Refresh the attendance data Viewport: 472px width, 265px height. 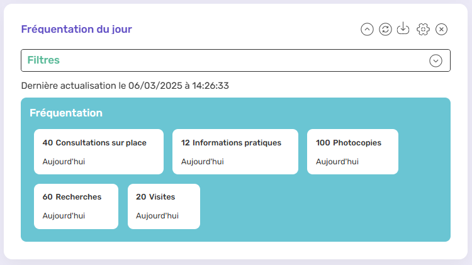point(385,30)
